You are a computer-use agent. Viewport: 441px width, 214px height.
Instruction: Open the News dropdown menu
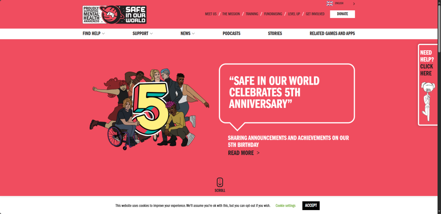pos(188,34)
